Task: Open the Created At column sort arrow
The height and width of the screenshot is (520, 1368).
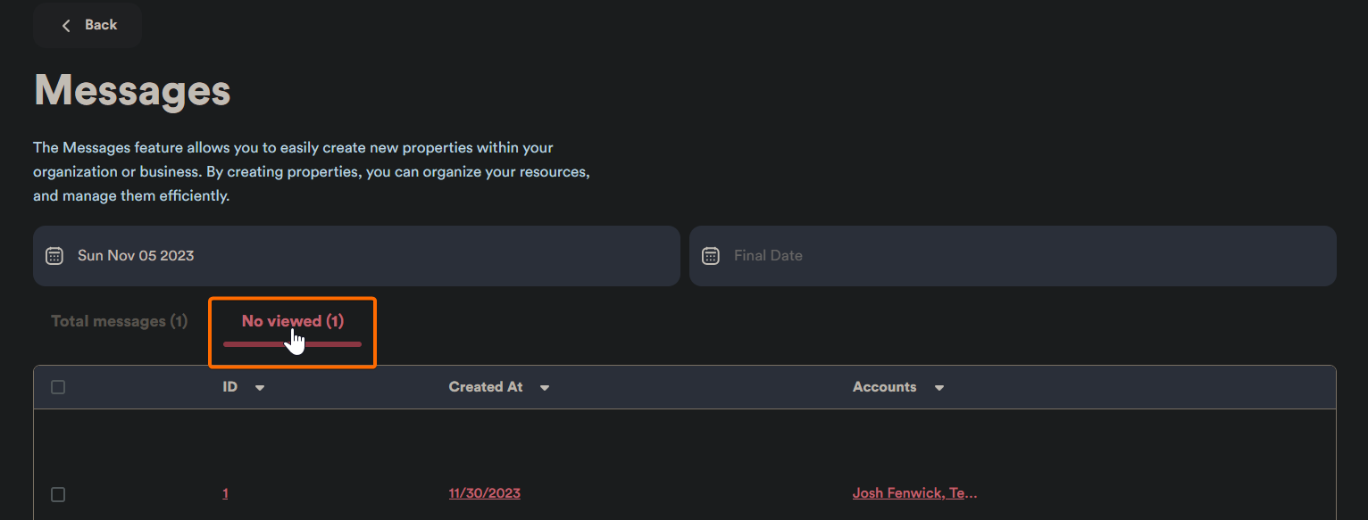Action: pyautogui.click(x=545, y=388)
